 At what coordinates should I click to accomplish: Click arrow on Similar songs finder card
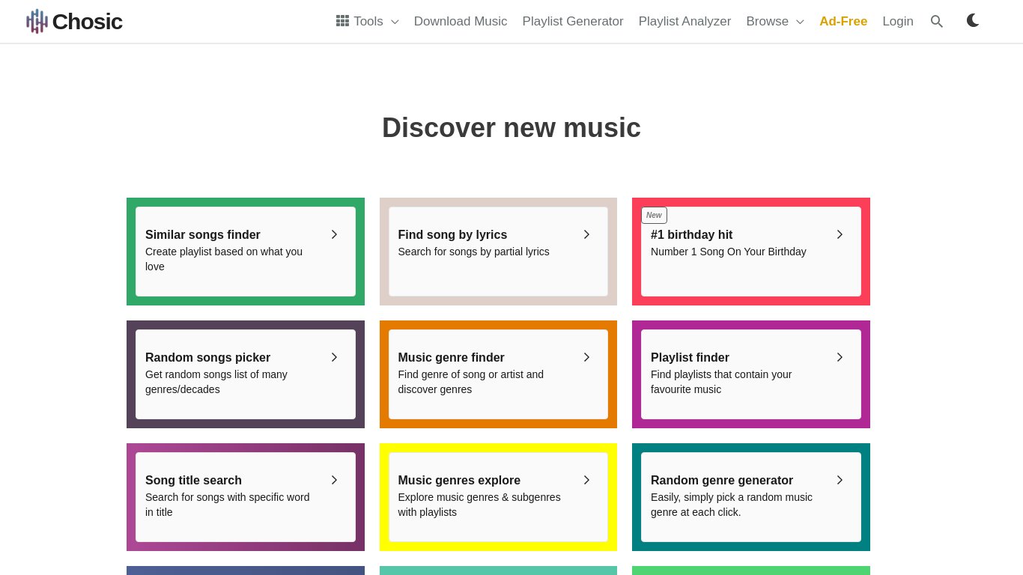(334, 234)
